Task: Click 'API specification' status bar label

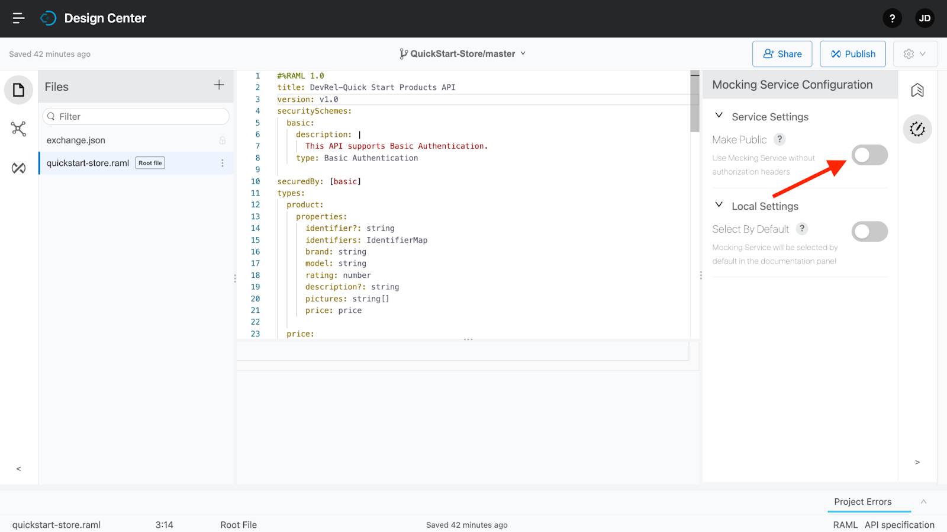Action: click(900, 525)
